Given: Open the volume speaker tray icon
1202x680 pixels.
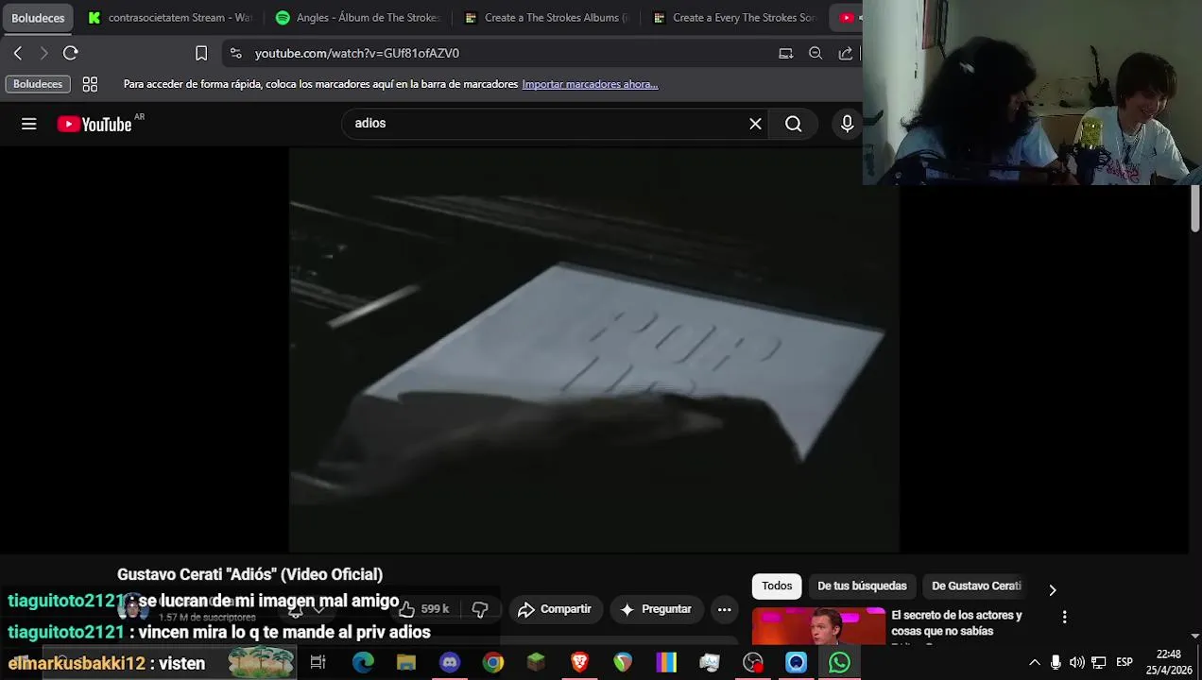Looking at the screenshot, I should point(1077,662).
